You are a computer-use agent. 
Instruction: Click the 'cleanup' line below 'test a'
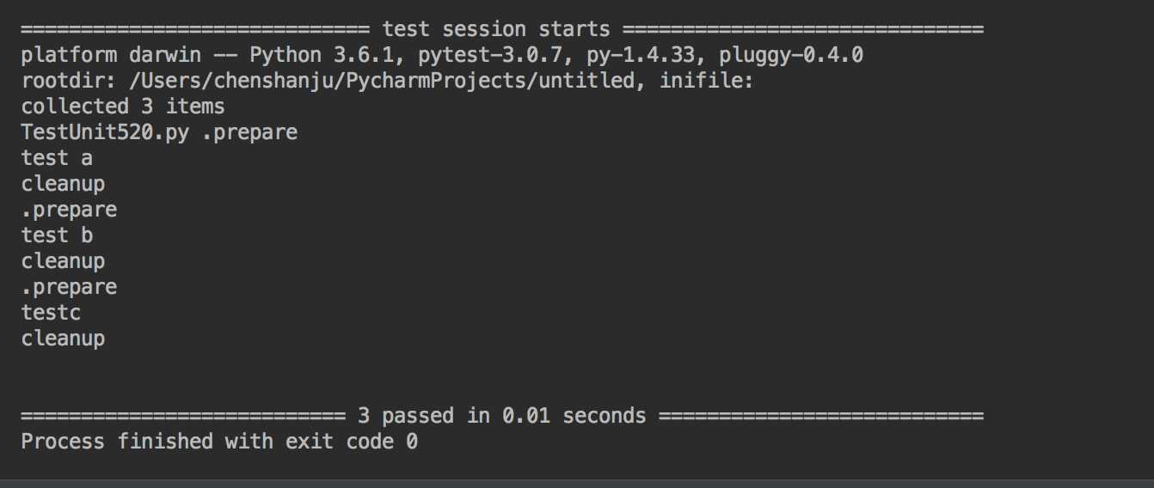point(63,185)
